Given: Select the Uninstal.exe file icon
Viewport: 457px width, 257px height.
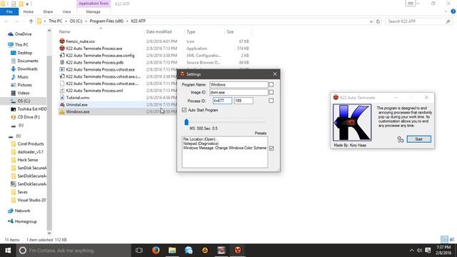Looking at the screenshot, I should point(62,105).
